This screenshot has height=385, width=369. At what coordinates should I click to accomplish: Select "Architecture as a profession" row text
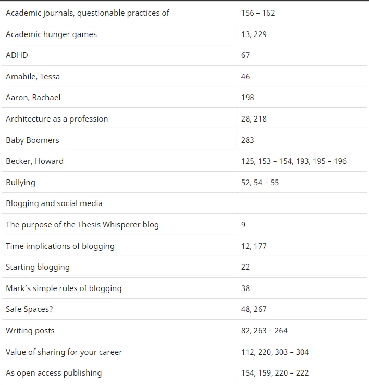point(57,119)
